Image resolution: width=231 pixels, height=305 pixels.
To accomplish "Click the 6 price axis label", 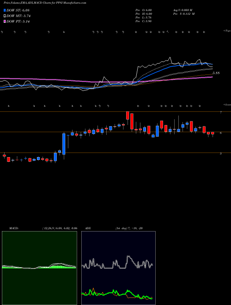I will [221, 133].
